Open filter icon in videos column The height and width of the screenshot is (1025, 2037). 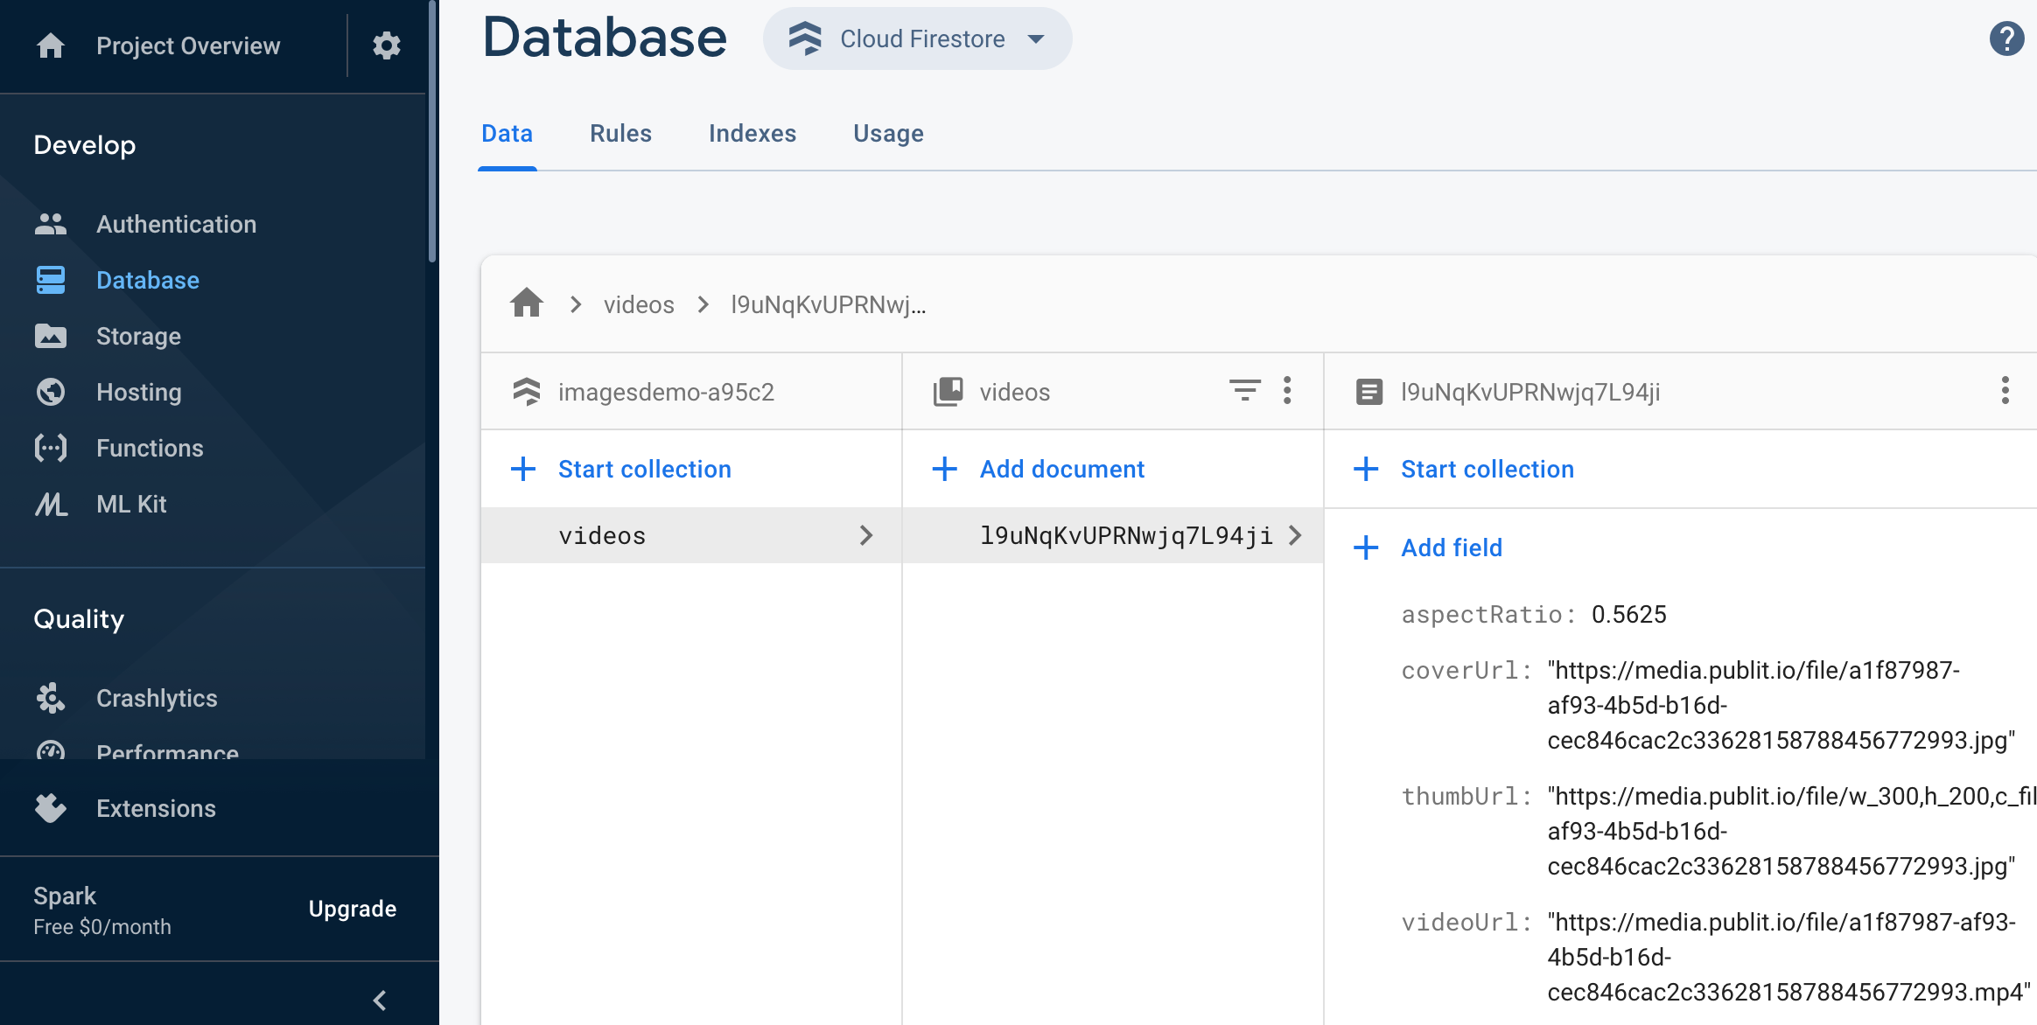coord(1244,390)
